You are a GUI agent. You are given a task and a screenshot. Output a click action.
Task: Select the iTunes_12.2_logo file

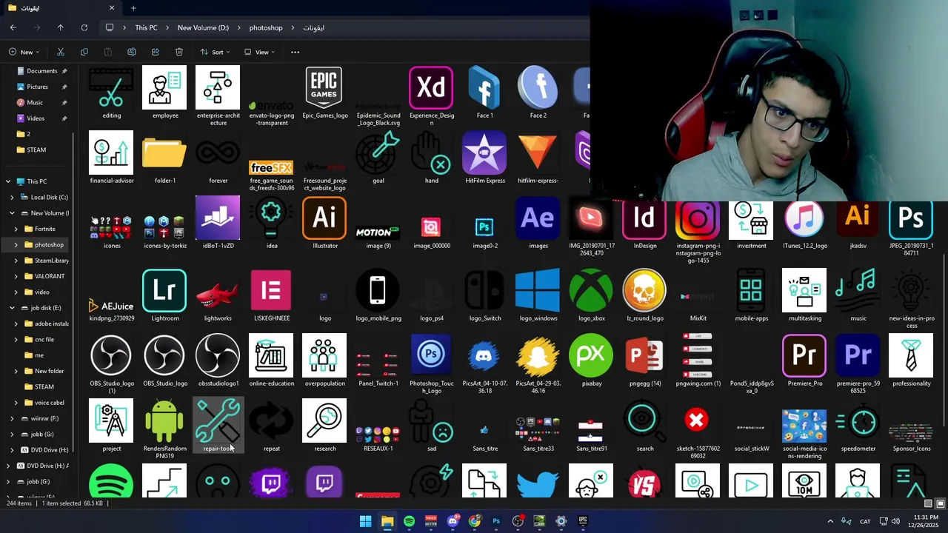(804, 223)
